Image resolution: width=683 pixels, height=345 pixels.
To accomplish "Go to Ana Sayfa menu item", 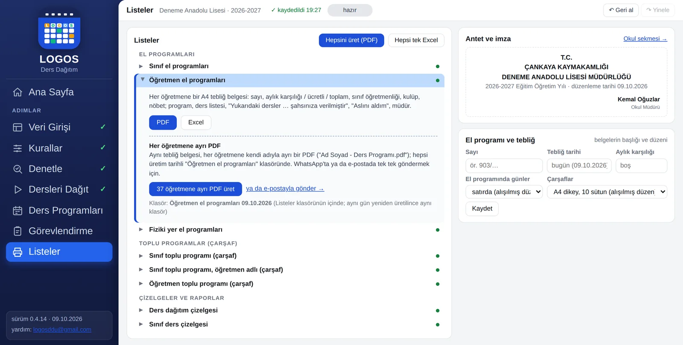I will [59, 92].
